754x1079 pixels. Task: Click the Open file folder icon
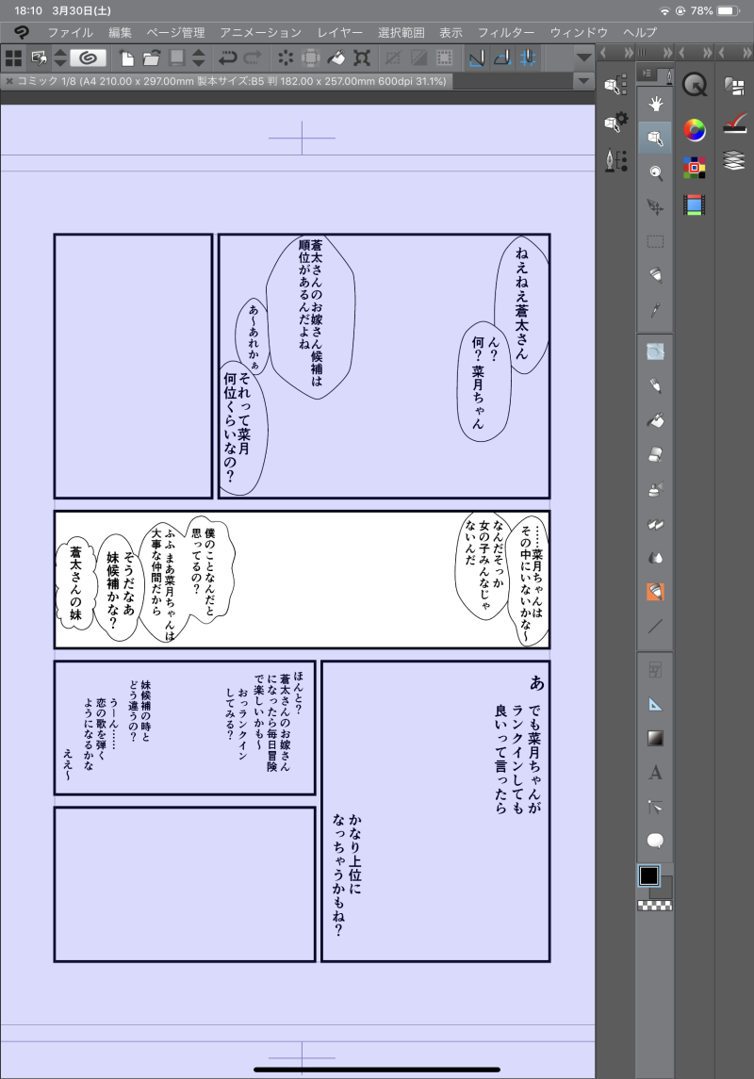tap(152, 57)
